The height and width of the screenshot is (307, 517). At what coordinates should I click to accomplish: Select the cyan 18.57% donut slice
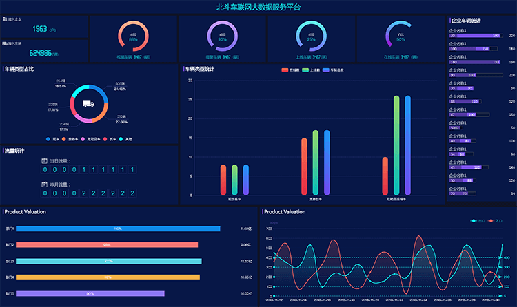pyautogui.click(x=79, y=90)
